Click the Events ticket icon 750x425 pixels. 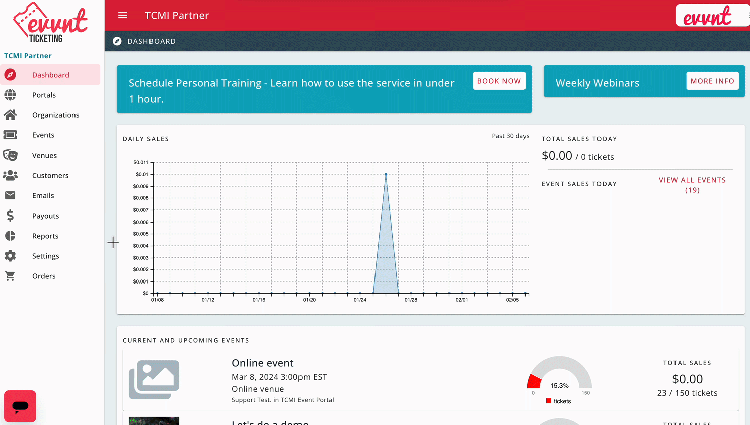[x=10, y=135]
